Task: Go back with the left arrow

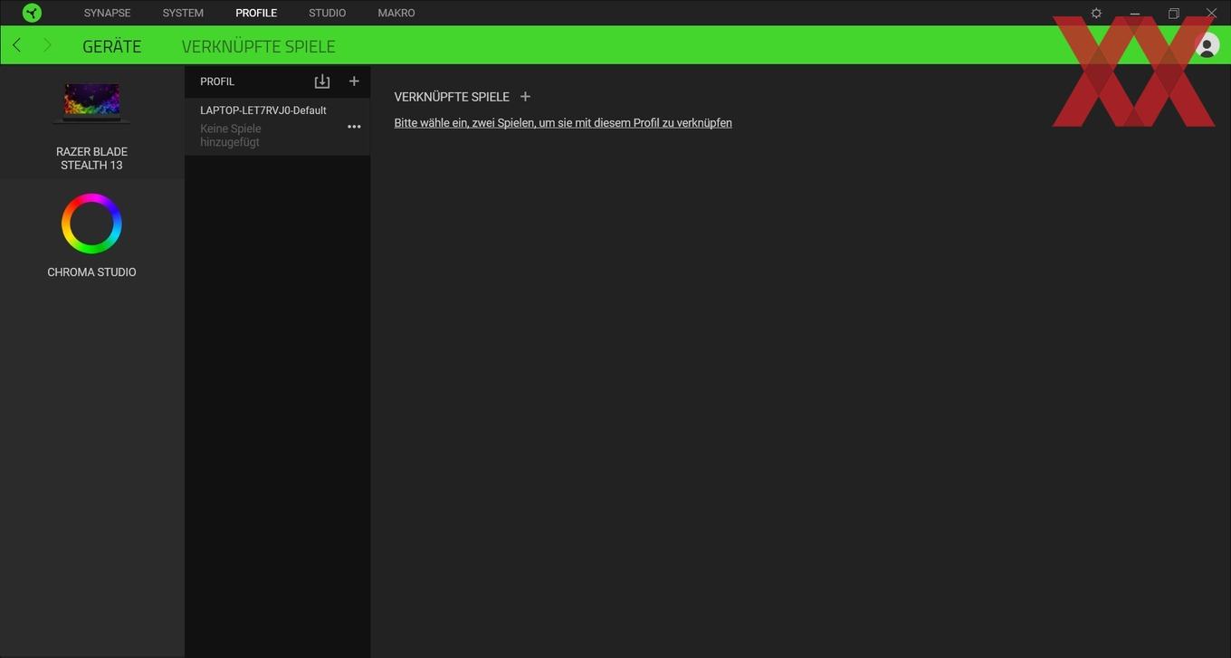Action: click(16, 45)
